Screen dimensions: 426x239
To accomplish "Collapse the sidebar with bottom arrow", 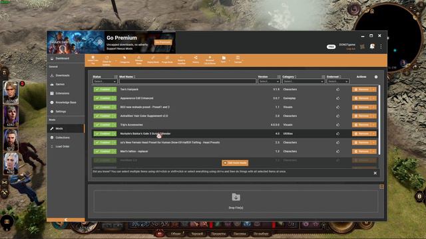I will click(66, 220).
